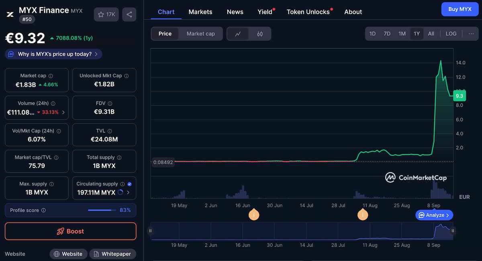
Task: Click the circulating supply progress ring icon
Action: [x=120, y=192]
